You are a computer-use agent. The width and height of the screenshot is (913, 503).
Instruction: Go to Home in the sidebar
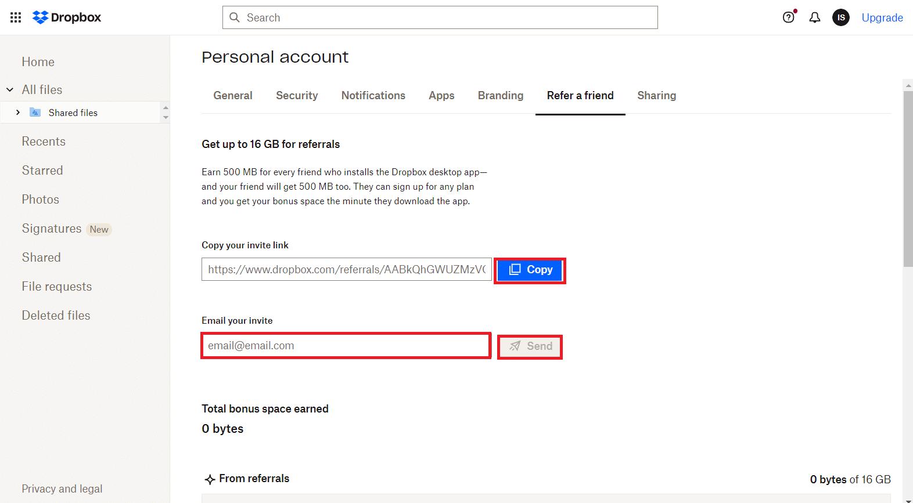(x=38, y=62)
